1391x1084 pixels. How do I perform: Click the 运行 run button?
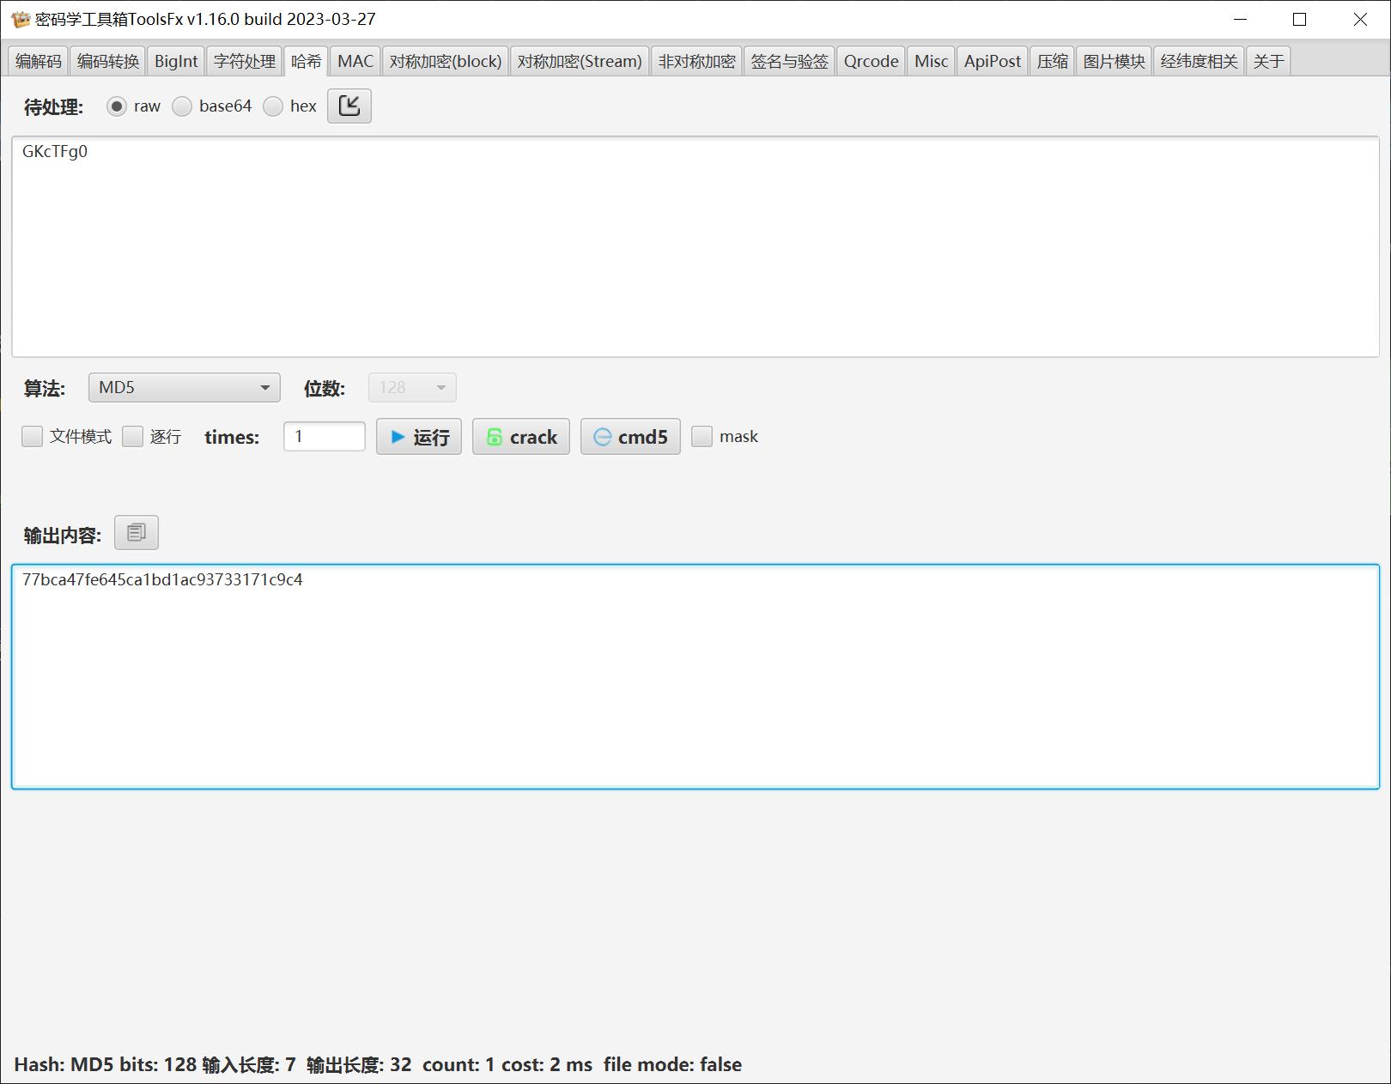[419, 436]
